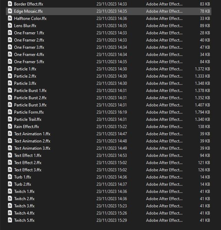Click the icon of Particle 3.ffx

(x=10, y=83)
